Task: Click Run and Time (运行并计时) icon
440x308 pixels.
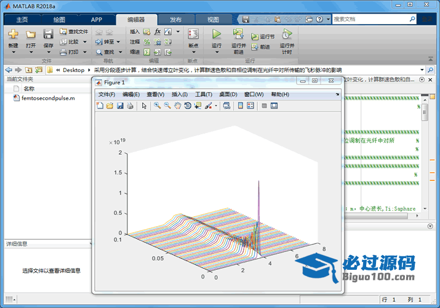Action: pos(287,34)
